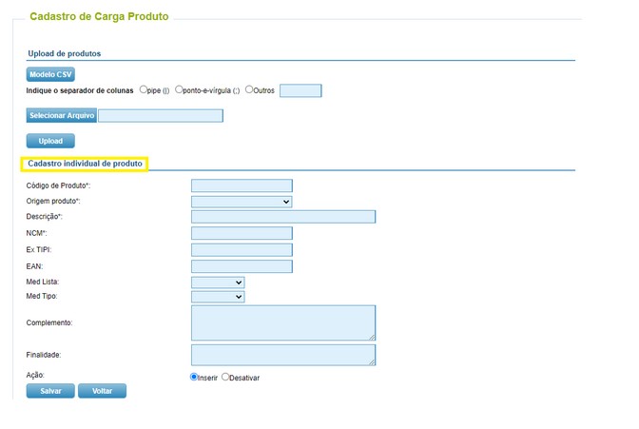Viewport: 639px width, 429px height.
Task: Save the product with Salvar
Action: pyautogui.click(x=50, y=391)
